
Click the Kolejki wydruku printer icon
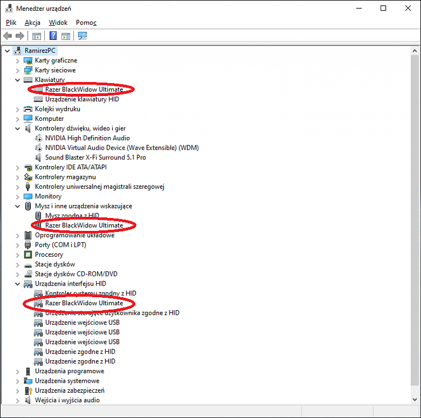click(x=28, y=109)
